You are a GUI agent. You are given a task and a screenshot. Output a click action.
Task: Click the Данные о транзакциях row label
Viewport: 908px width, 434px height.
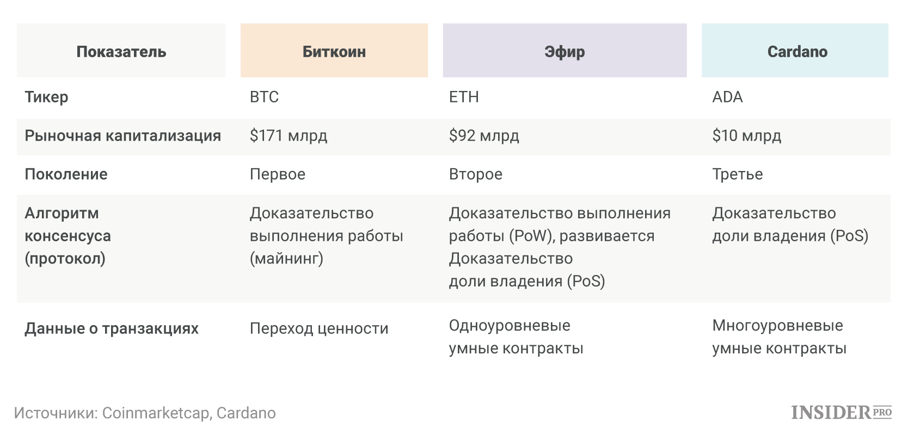point(112,328)
